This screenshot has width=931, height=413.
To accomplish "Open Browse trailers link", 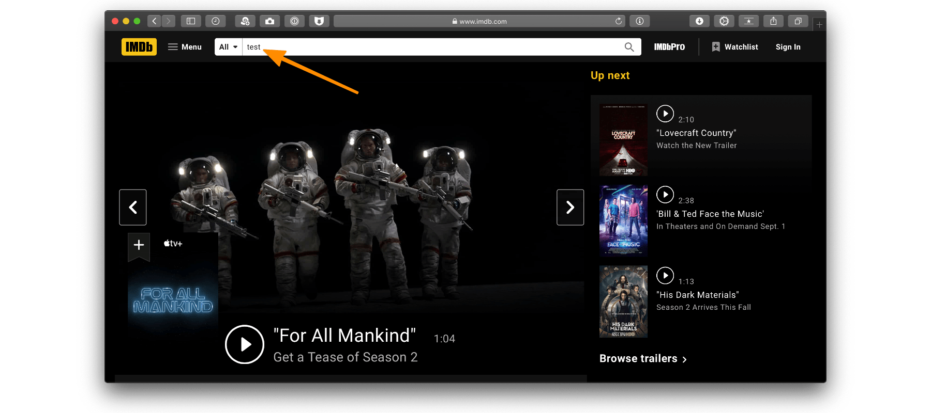I will 643,359.
